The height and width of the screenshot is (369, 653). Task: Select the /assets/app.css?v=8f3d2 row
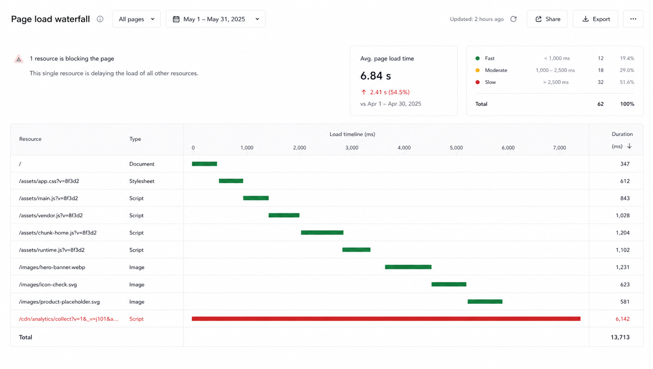click(326, 181)
